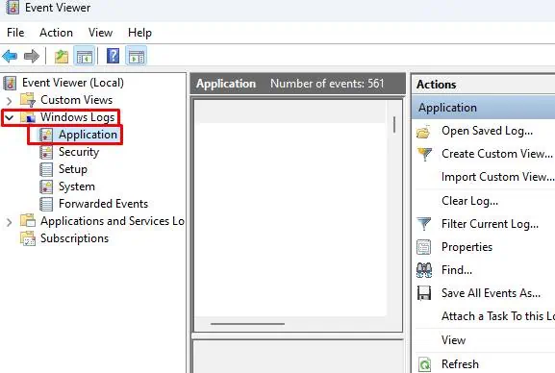Click the Forwarded Events log icon

(x=46, y=204)
